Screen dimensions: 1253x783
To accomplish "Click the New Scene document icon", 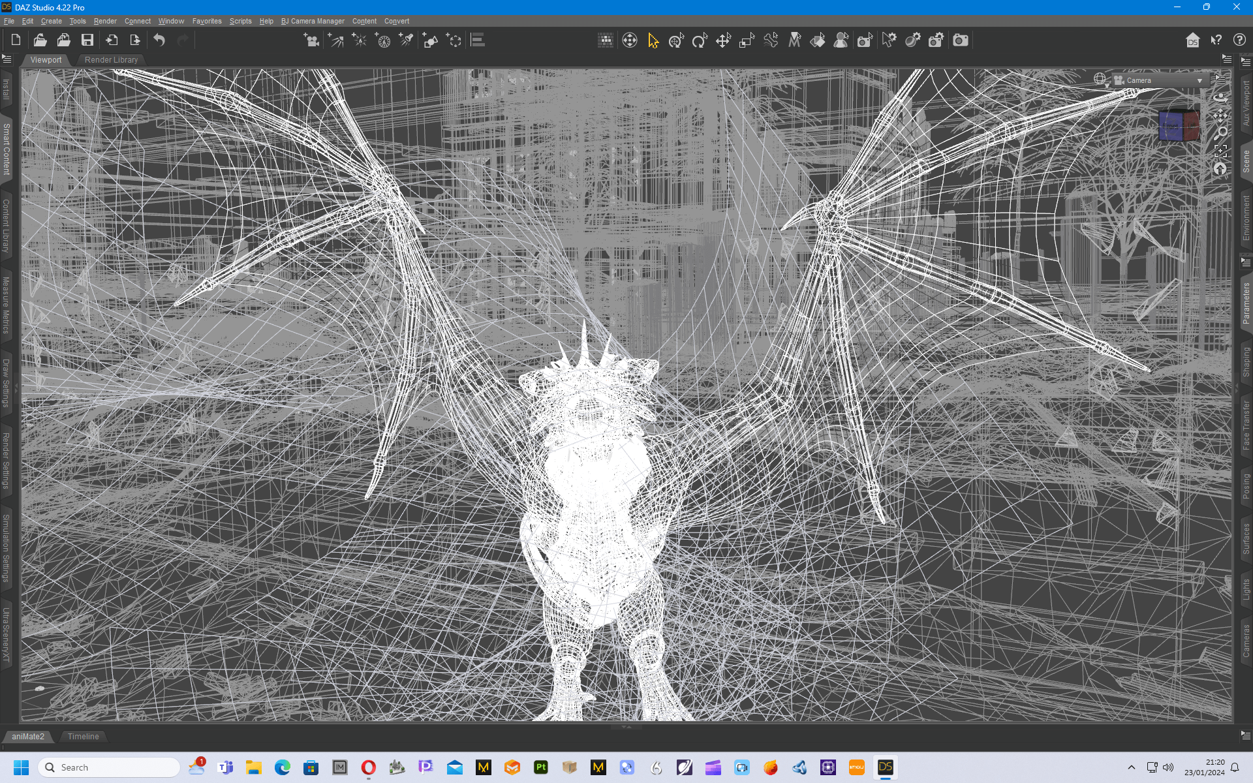I will 16,40.
